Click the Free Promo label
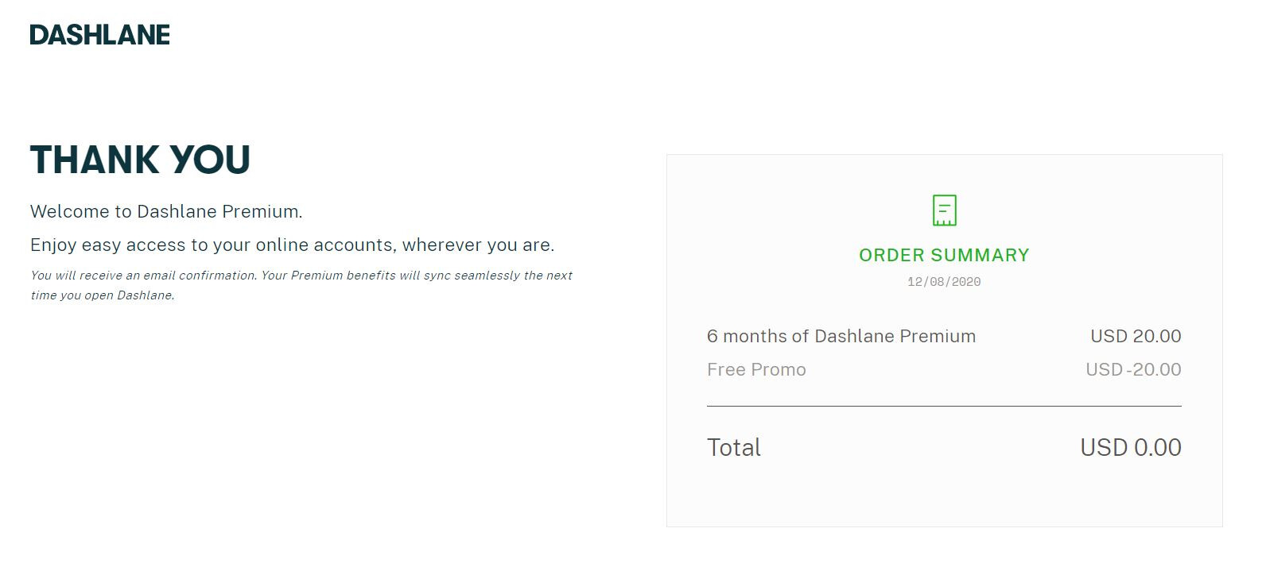Screen dimensions: 1266x567 click(x=756, y=370)
